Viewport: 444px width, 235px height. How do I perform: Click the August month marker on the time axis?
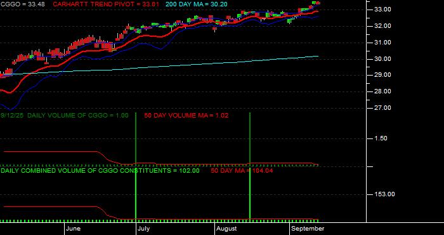click(226, 229)
